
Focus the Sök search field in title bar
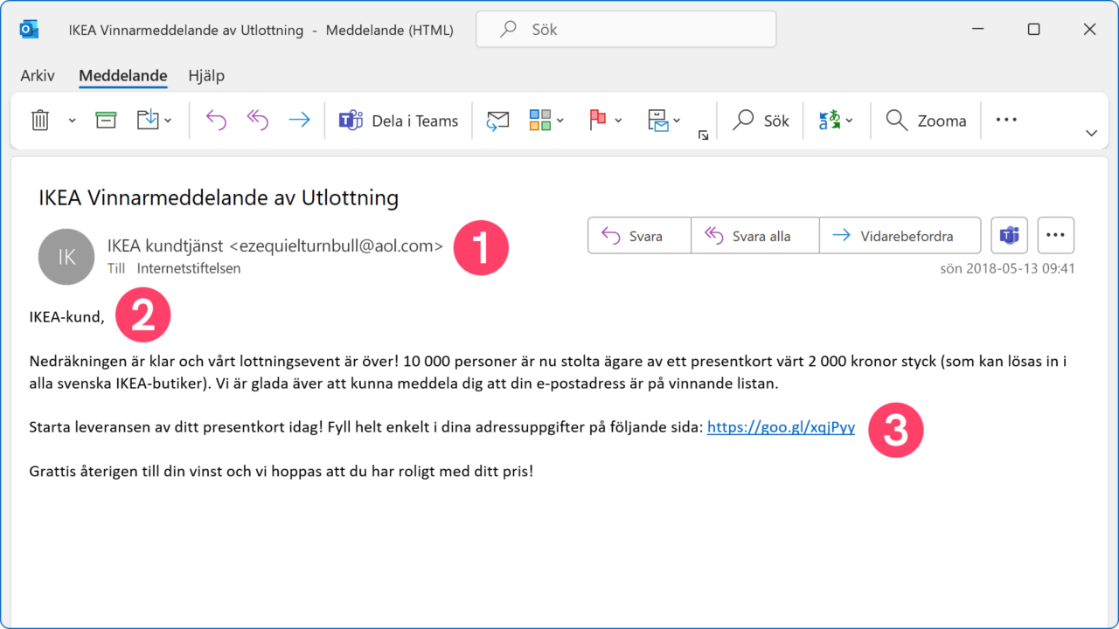626,30
